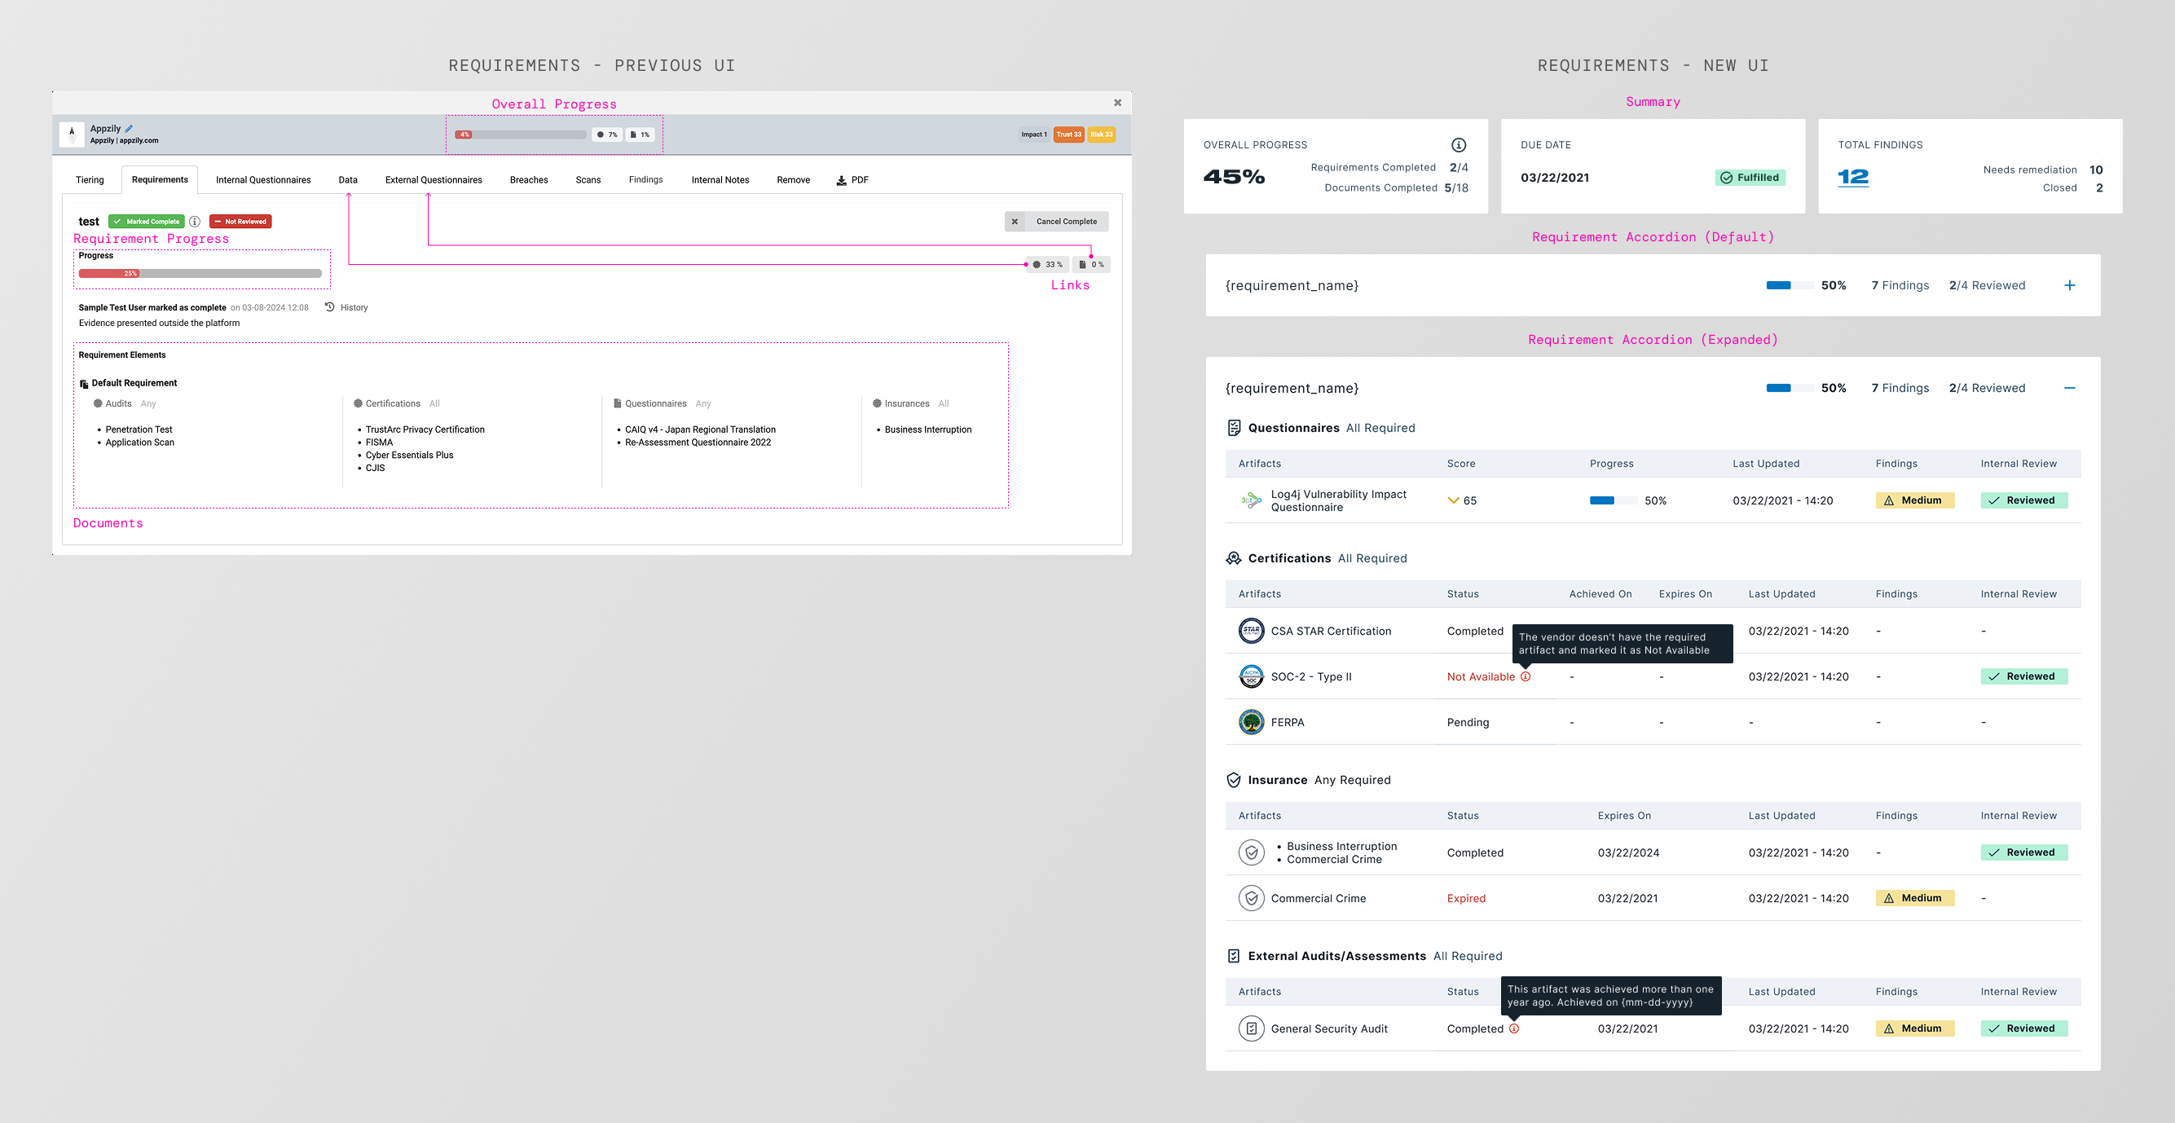Click '2/4 Reviewed' in the expanded accordion
The width and height of the screenshot is (2175, 1123).
[x=1987, y=389]
